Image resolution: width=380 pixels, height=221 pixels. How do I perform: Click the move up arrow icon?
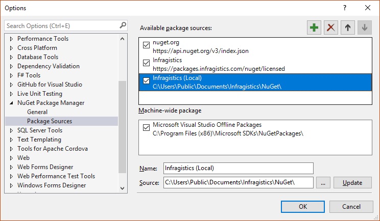pos(347,28)
